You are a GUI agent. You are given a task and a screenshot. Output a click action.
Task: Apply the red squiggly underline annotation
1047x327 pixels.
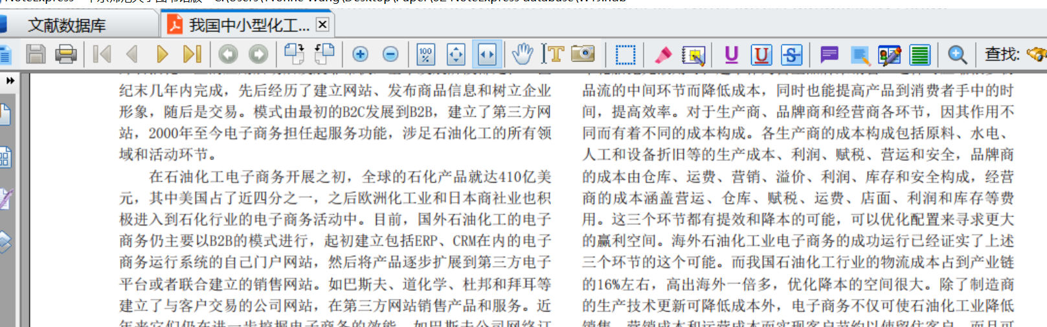(x=761, y=55)
